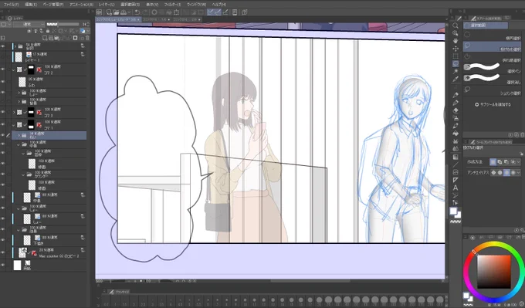Select the highlighted lasso selection tool icon
The image size is (525, 308).
pos(456,63)
